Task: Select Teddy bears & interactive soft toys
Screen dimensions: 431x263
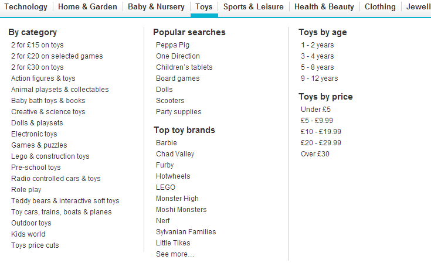Action: (65, 201)
